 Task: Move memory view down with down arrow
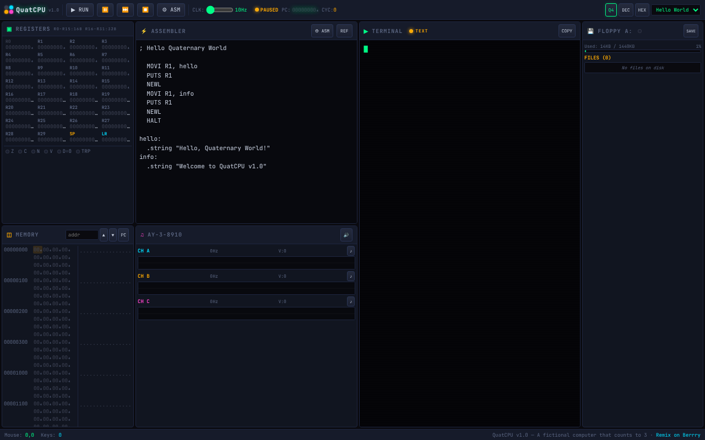click(x=113, y=235)
